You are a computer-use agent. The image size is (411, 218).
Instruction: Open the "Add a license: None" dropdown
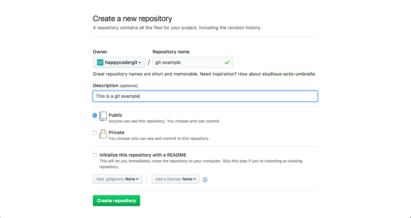coord(175,179)
